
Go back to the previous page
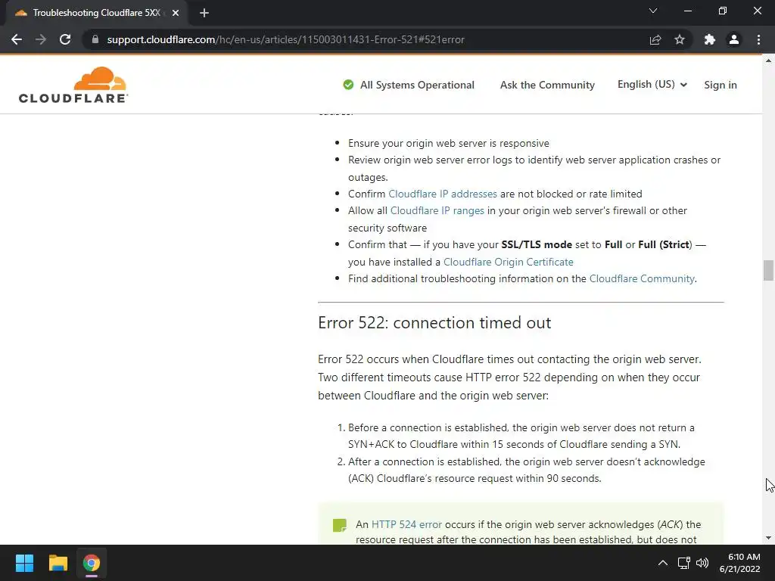[17, 39]
